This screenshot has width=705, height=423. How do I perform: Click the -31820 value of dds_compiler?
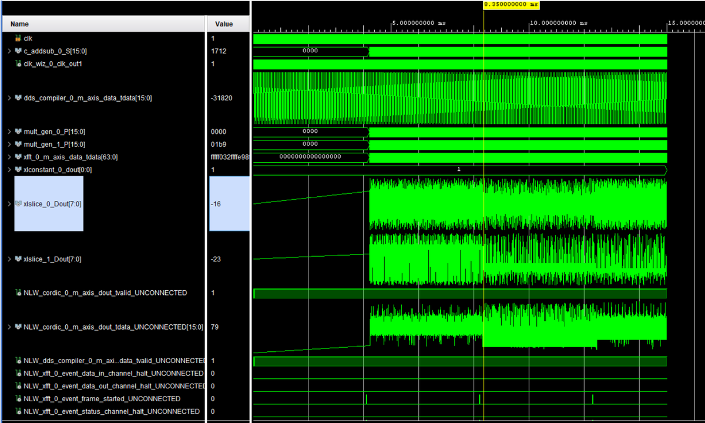(221, 98)
